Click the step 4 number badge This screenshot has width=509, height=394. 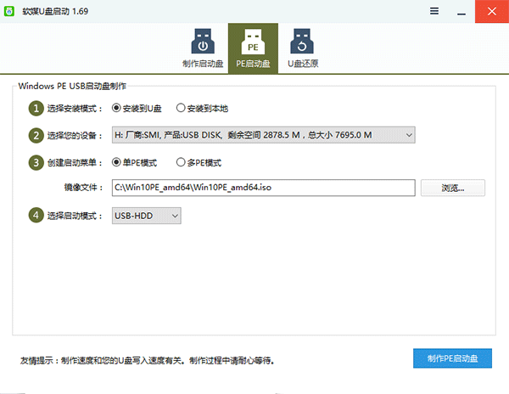point(36,216)
